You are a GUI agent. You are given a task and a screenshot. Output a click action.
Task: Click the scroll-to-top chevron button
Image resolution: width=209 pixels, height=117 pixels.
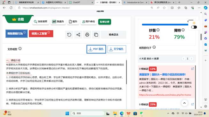coord(184,103)
